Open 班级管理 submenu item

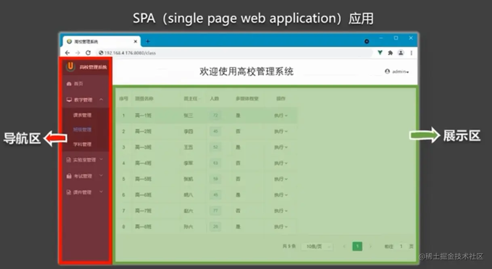click(82, 129)
